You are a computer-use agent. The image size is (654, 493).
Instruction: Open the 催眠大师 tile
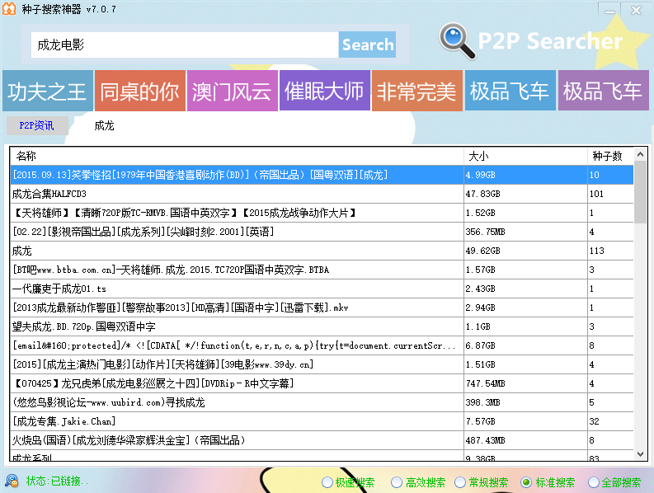(325, 91)
